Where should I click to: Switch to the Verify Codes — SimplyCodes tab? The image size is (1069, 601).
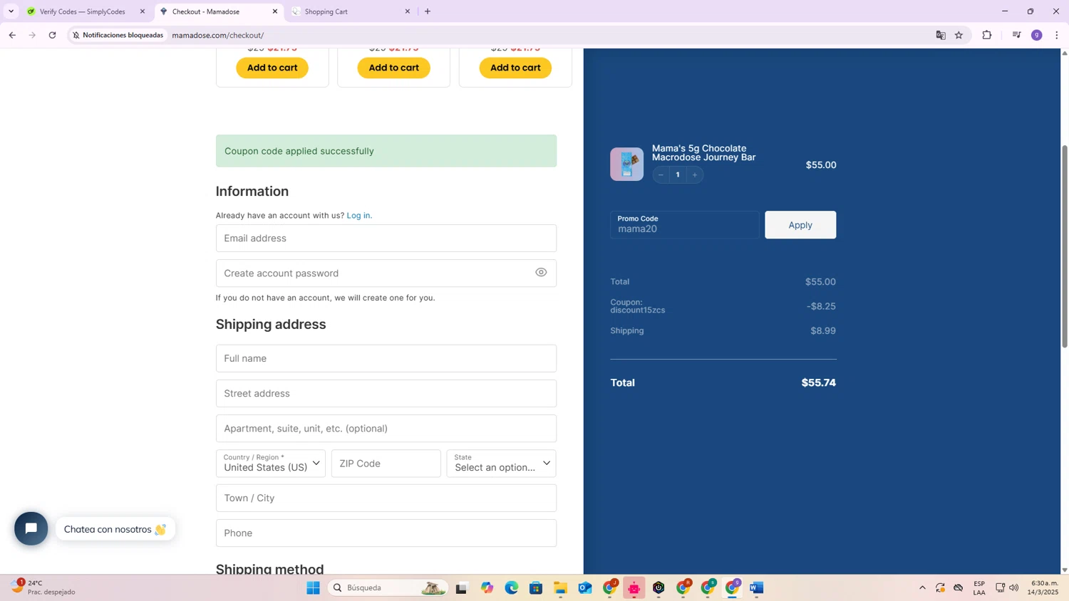pos(82,11)
